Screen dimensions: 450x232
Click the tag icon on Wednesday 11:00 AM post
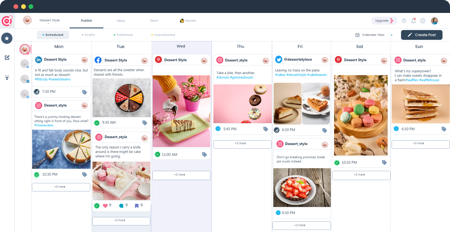tap(204, 154)
